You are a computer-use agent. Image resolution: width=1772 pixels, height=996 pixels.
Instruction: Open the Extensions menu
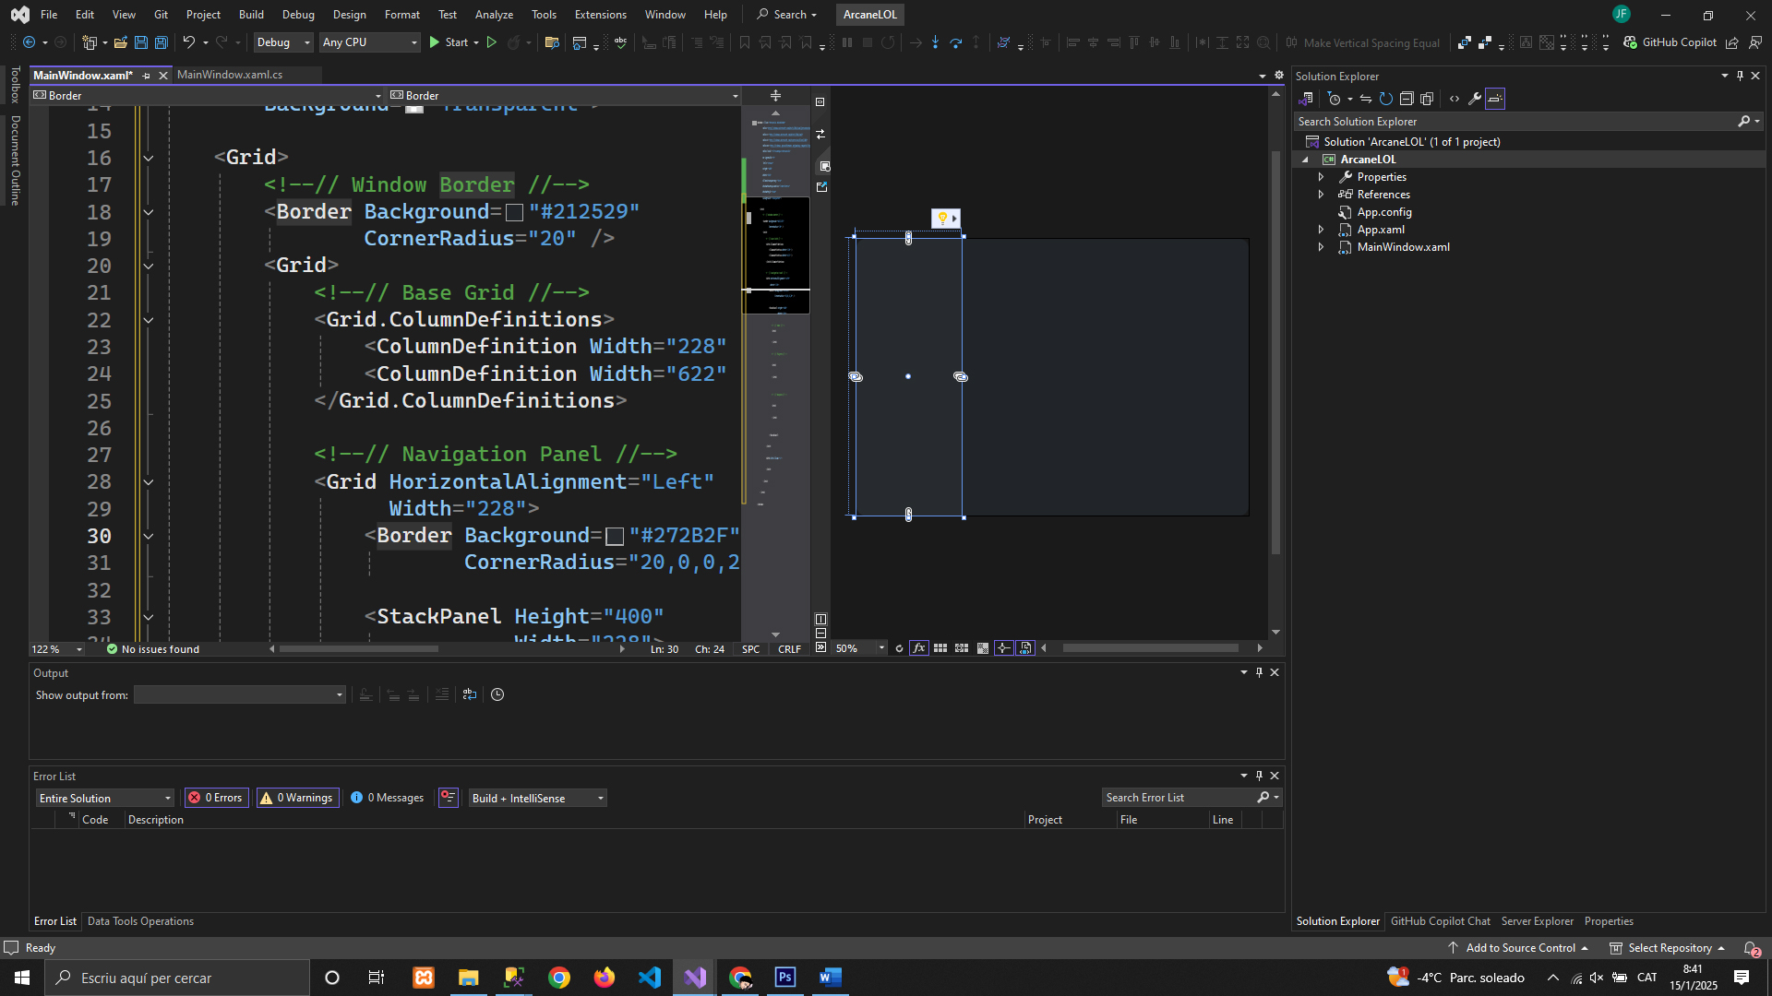coord(600,15)
